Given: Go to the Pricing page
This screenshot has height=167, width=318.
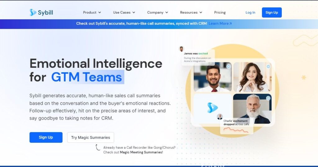Looking at the screenshot, I should click(220, 12).
